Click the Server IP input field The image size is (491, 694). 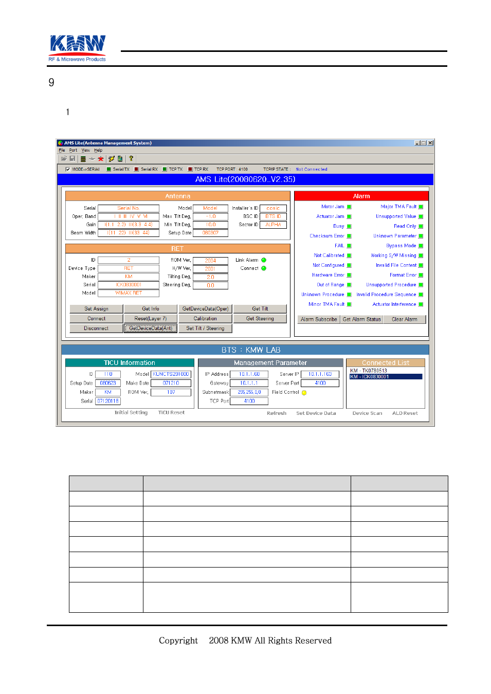[320, 374]
